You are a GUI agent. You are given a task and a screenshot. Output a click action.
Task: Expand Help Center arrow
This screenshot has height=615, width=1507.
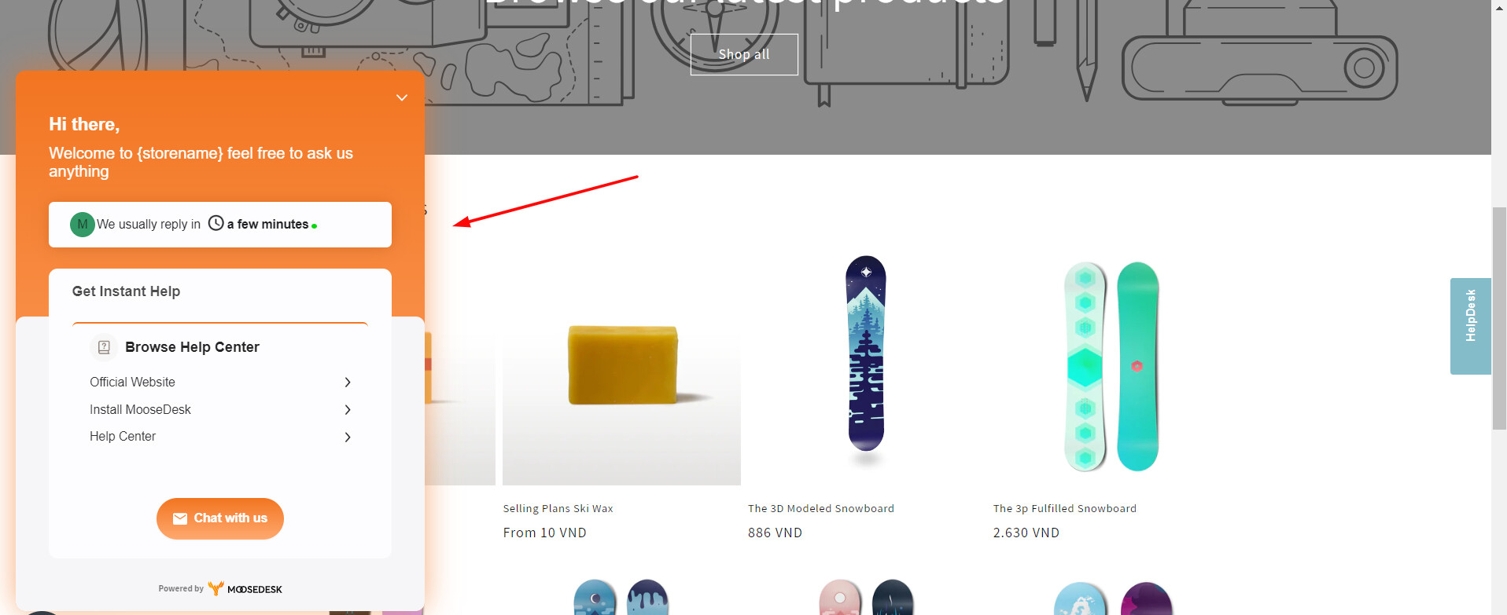(348, 437)
